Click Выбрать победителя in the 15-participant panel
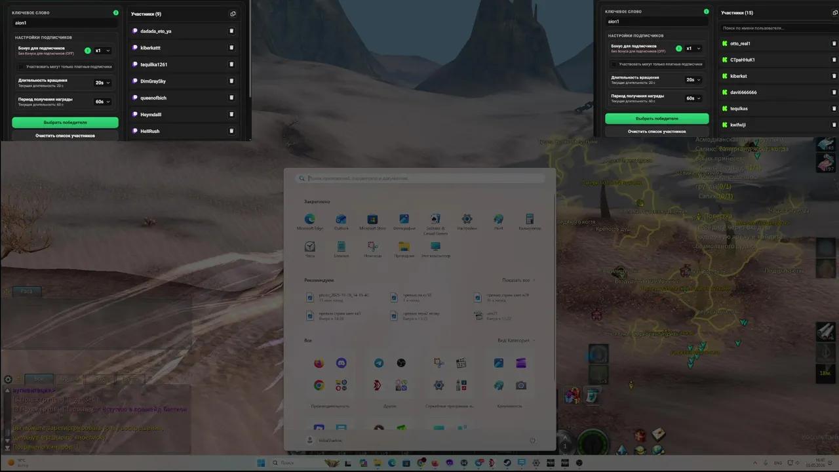 (657, 119)
